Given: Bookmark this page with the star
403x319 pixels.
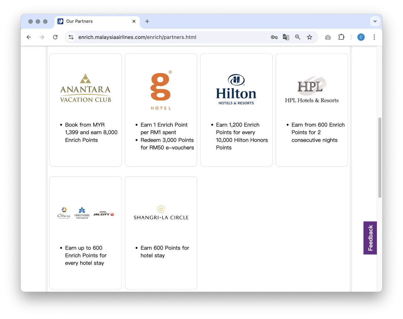Looking at the screenshot, I should [x=309, y=37].
